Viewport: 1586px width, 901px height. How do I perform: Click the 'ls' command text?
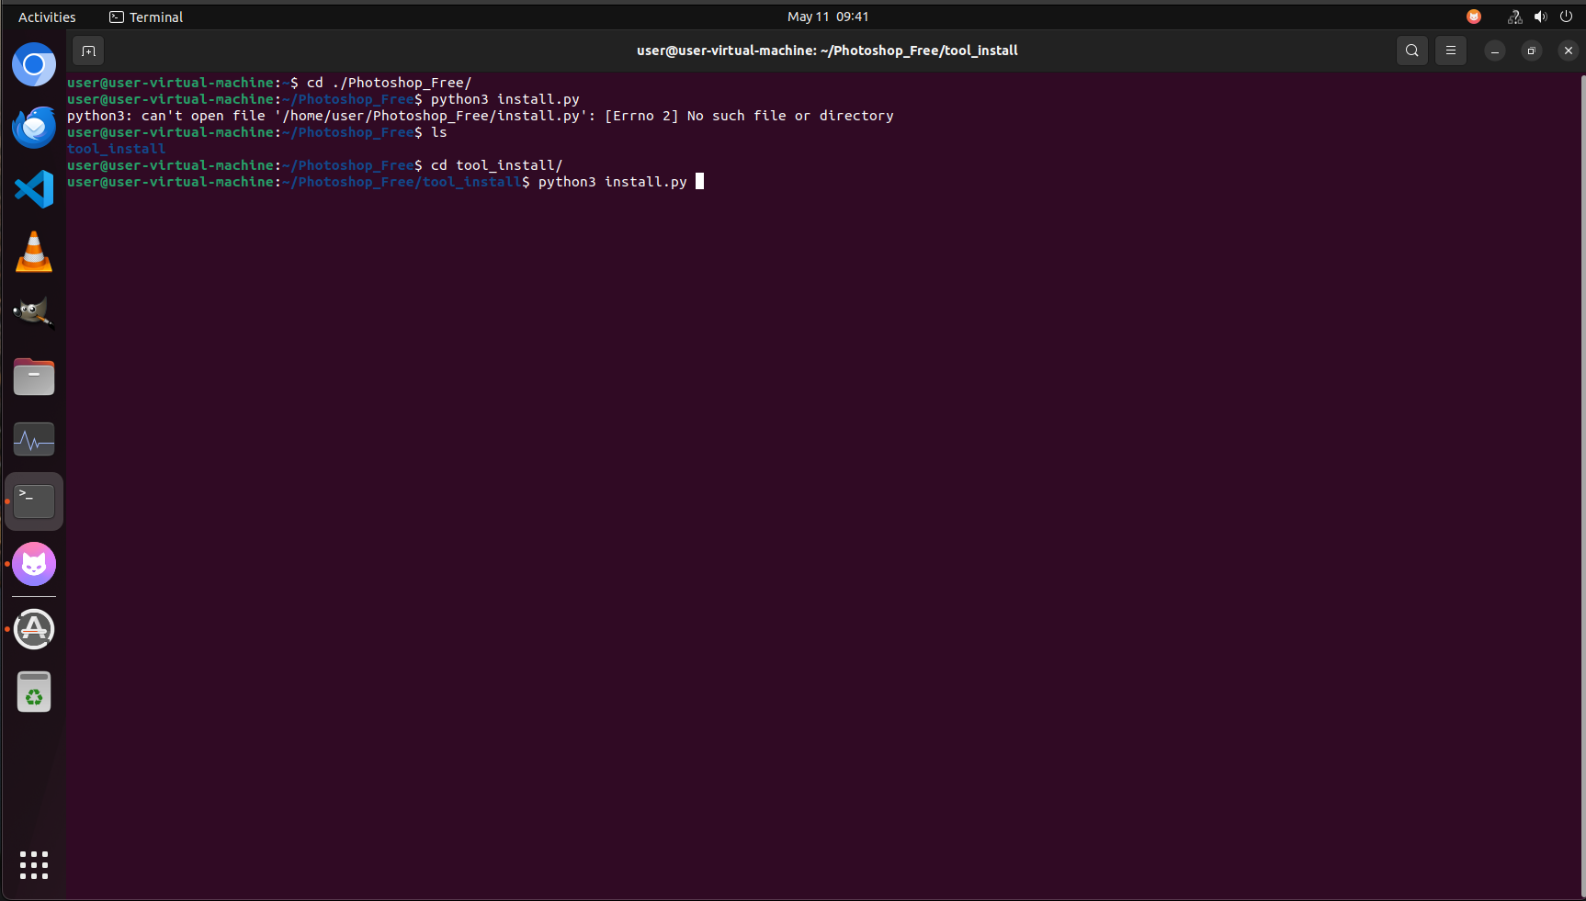click(439, 132)
